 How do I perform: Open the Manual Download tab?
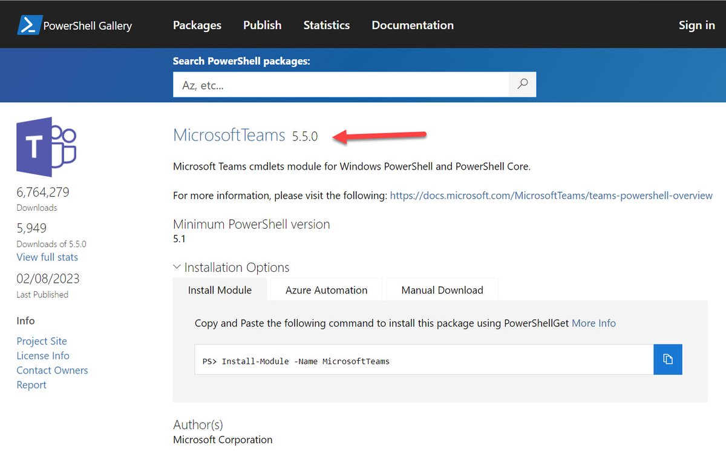[442, 290]
